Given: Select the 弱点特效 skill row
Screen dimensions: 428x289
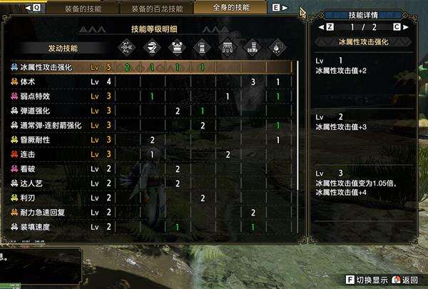Looking at the screenshot, I should pos(152,96).
